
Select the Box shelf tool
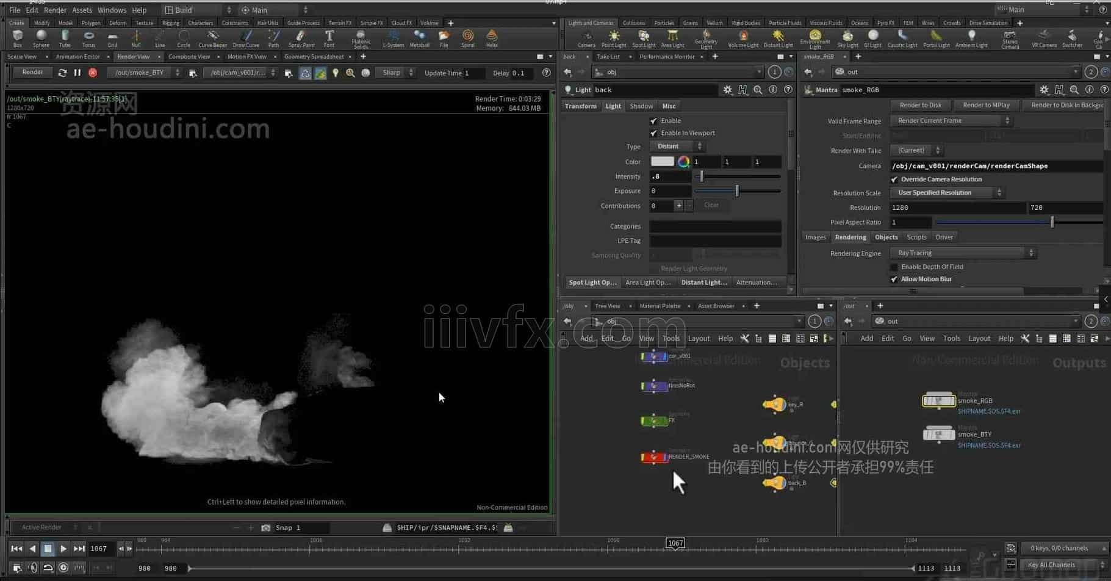tap(17, 38)
